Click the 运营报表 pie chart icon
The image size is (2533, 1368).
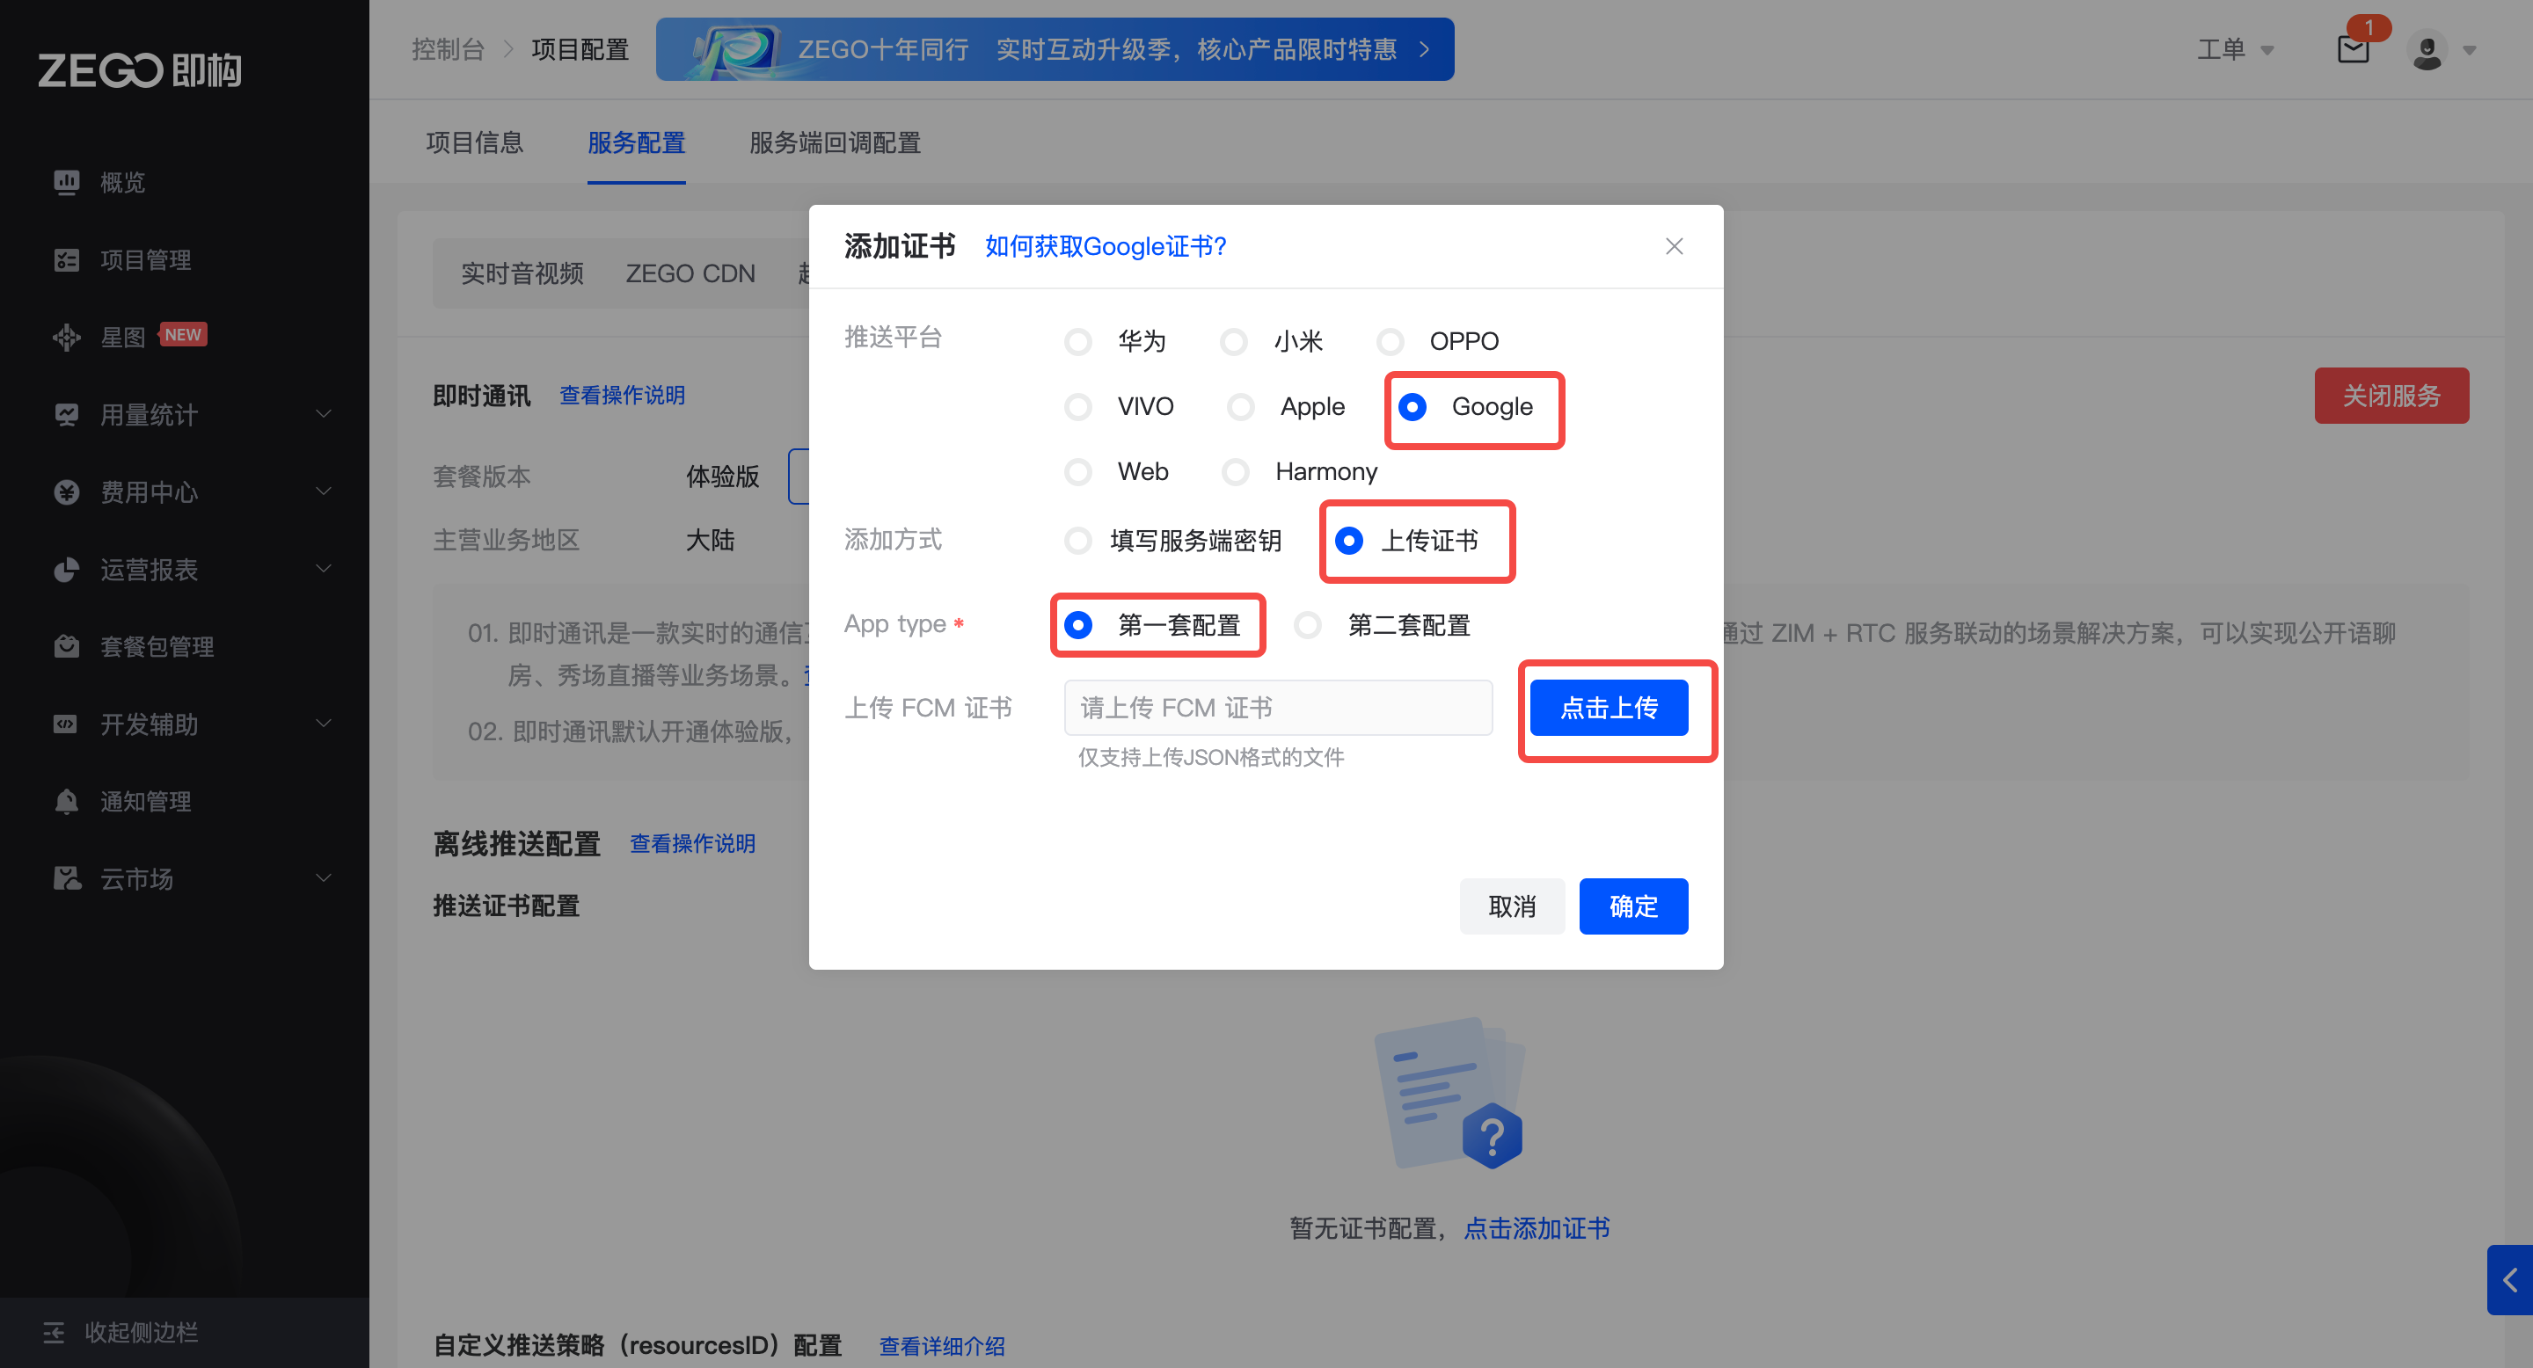coord(66,569)
